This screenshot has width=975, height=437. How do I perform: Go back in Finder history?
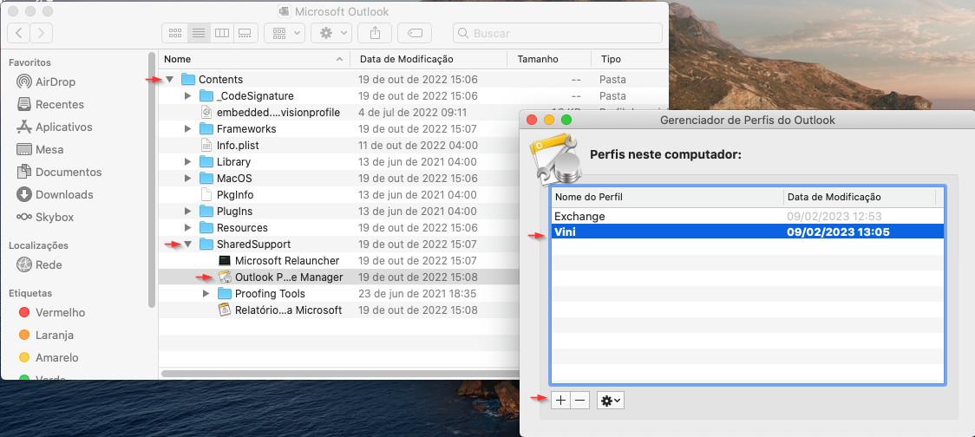tap(19, 32)
